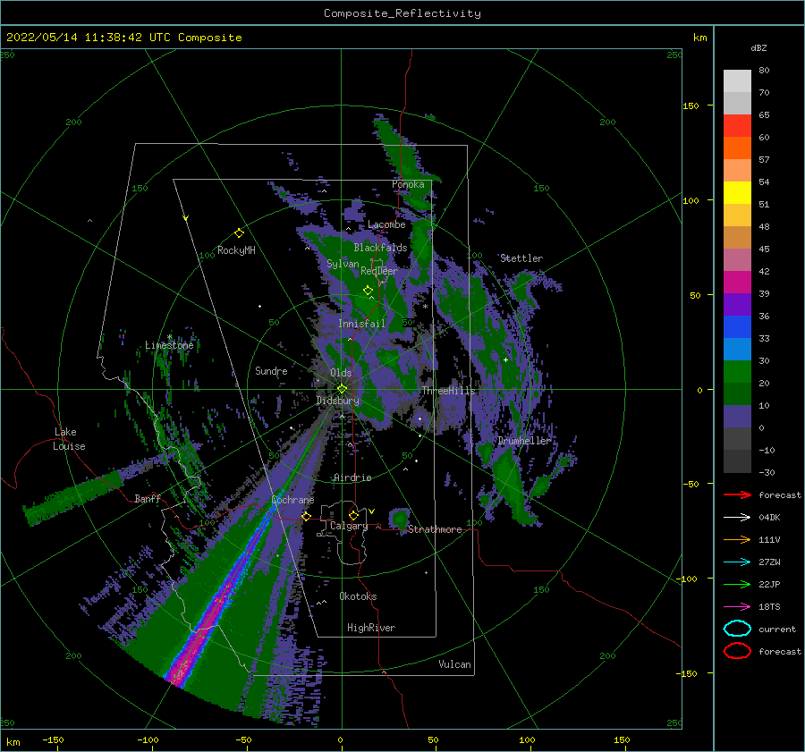Select the red swatch between 65 and 60 dBZ
The width and height of the screenshot is (805, 752).
coord(737,126)
